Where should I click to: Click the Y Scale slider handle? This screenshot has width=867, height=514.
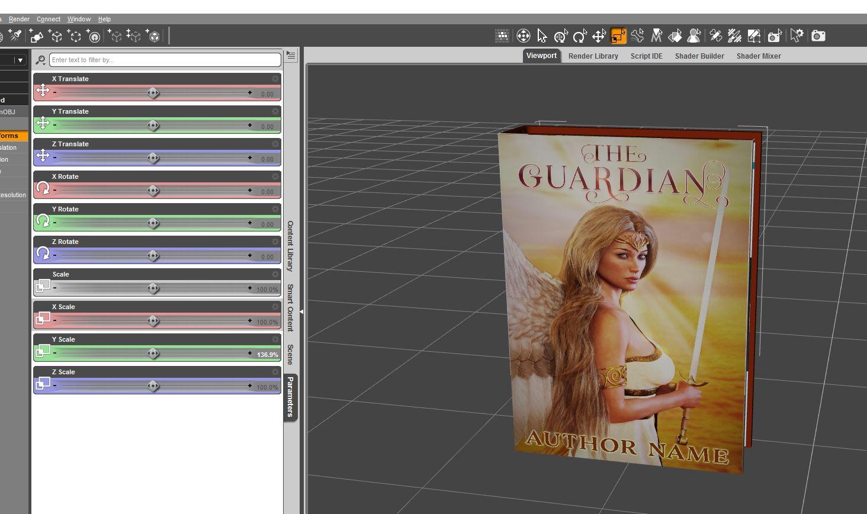coord(153,353)
